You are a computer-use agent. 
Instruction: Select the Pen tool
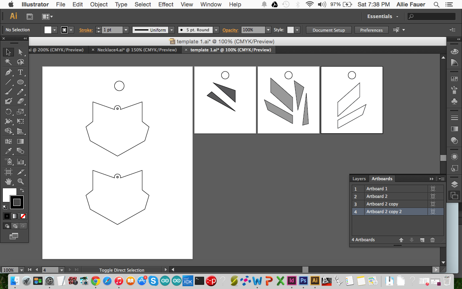(x=9, y=72)
